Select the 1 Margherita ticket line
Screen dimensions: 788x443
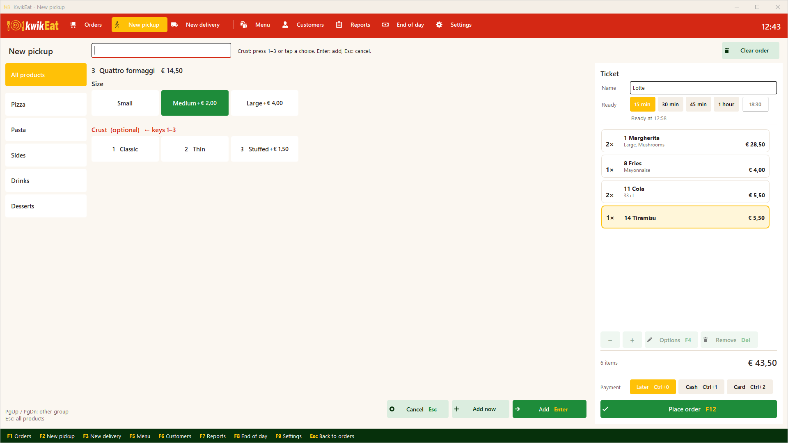point(685,141)
